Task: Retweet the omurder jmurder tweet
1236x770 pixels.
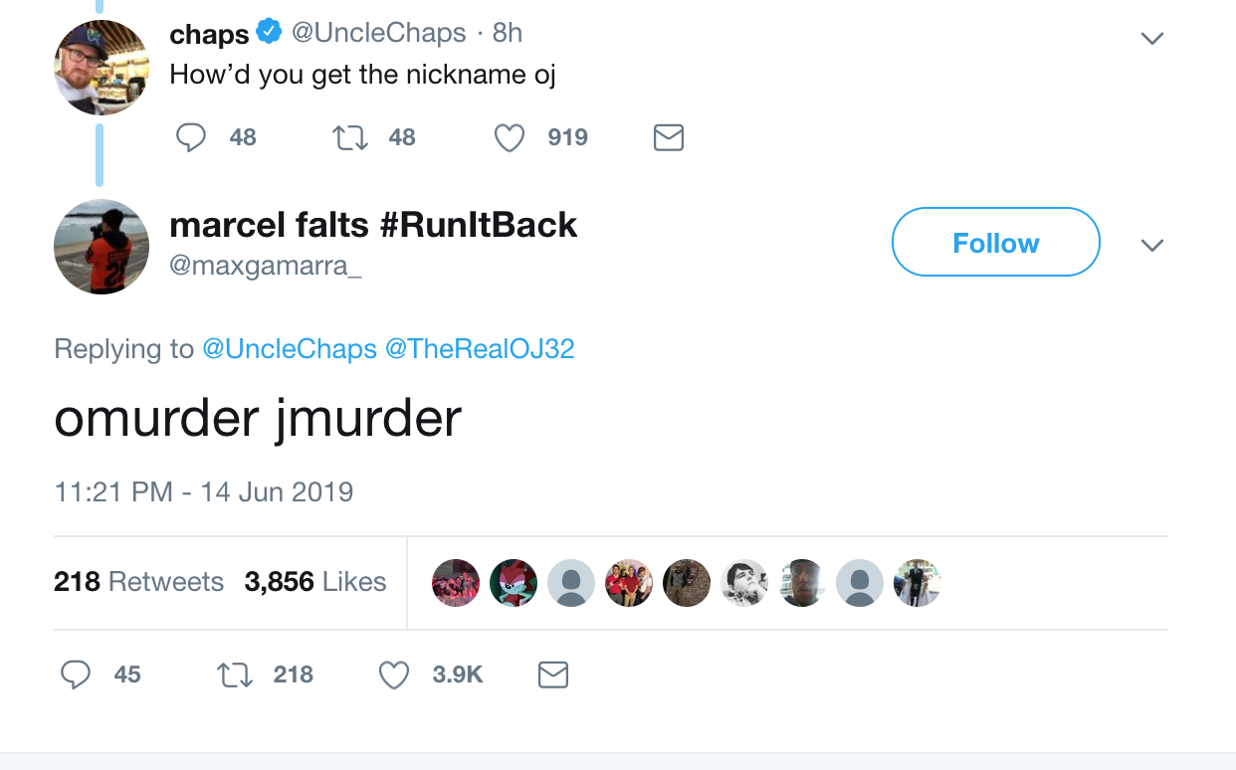Action: click(236, 675)
